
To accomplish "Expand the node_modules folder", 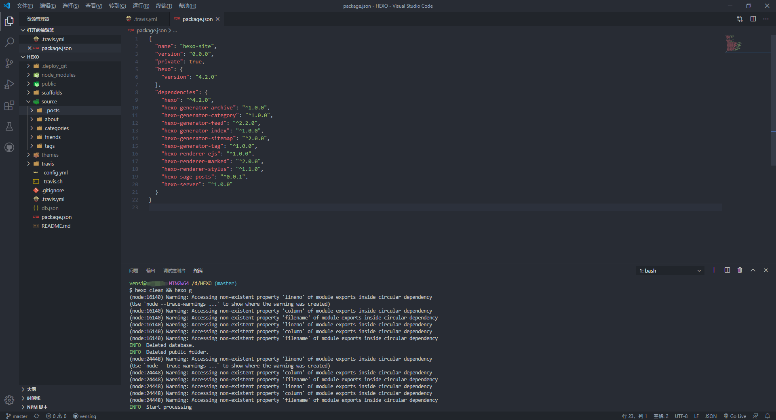I will pyautogui.click(x=70, y=75).
